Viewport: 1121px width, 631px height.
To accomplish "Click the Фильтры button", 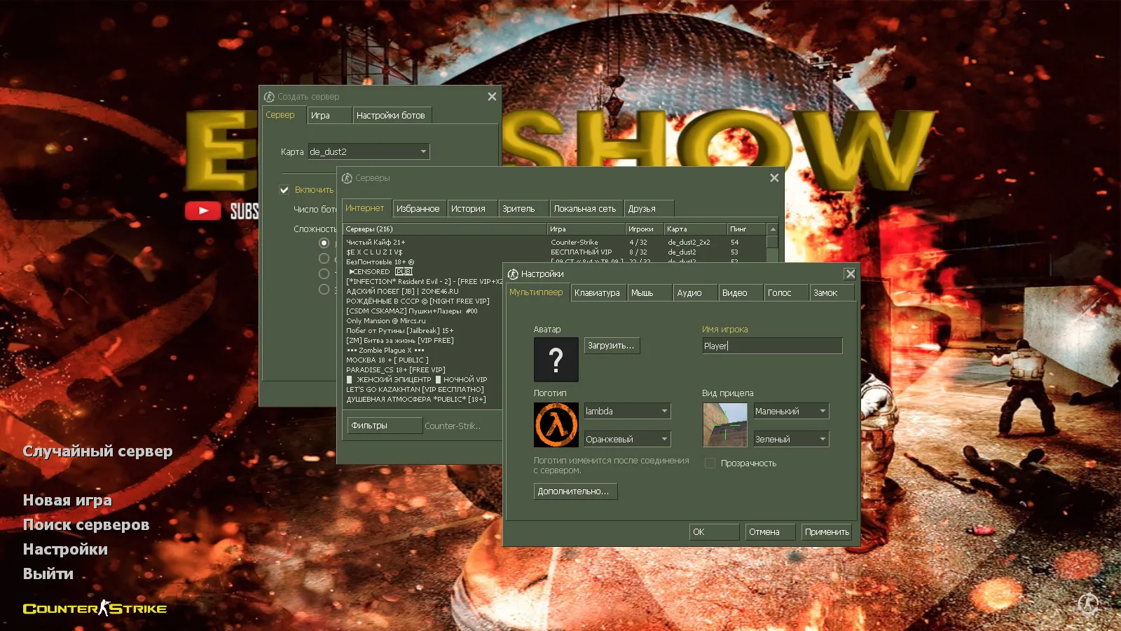I will (x=384, y=425).
